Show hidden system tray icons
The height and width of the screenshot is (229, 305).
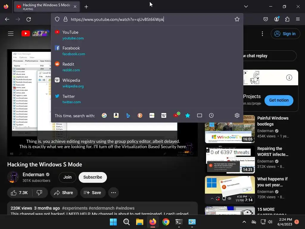point(244,222)
